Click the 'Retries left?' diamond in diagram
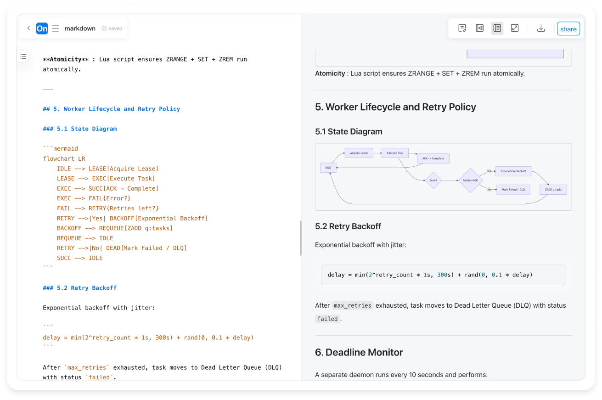 (x=471, y=180)
